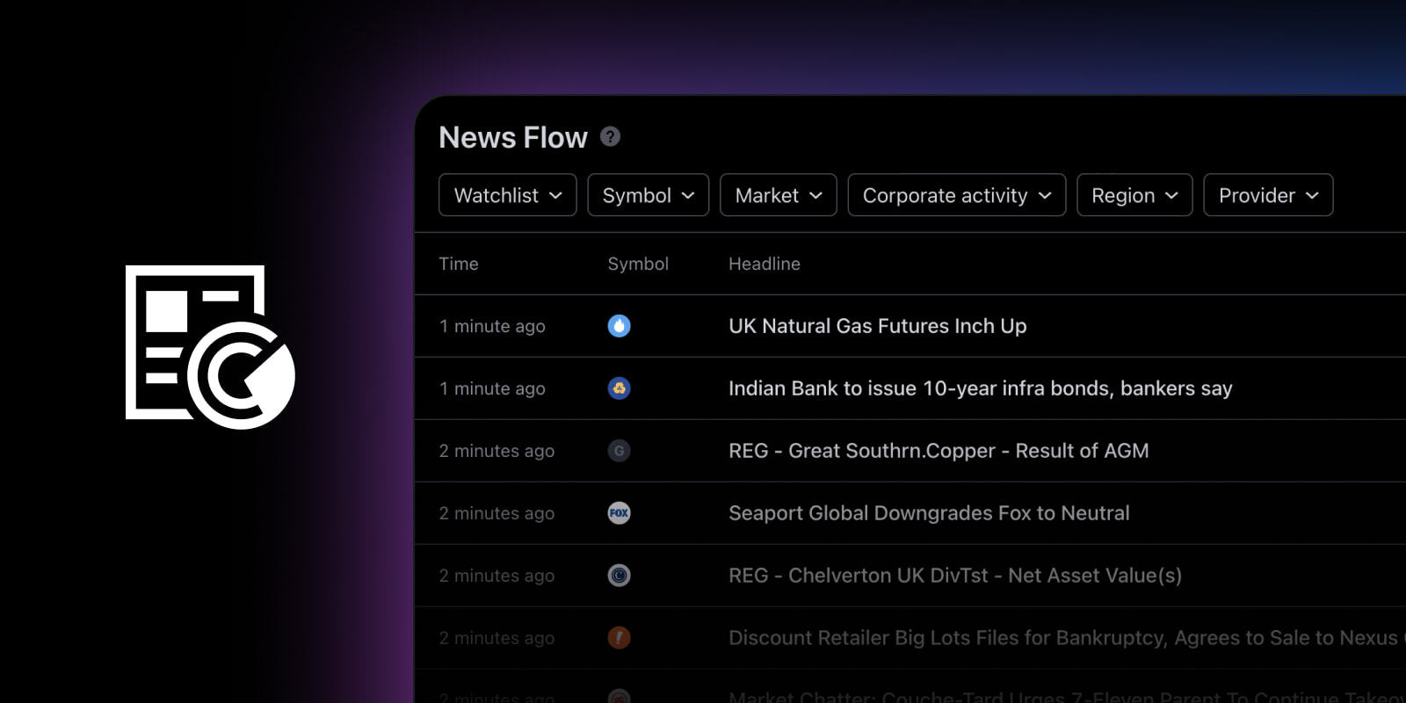The height and width of the screenshot is (703, 1406).
Task: Click the News Flow help question mark icon
Action: click(x=610, y=137)
